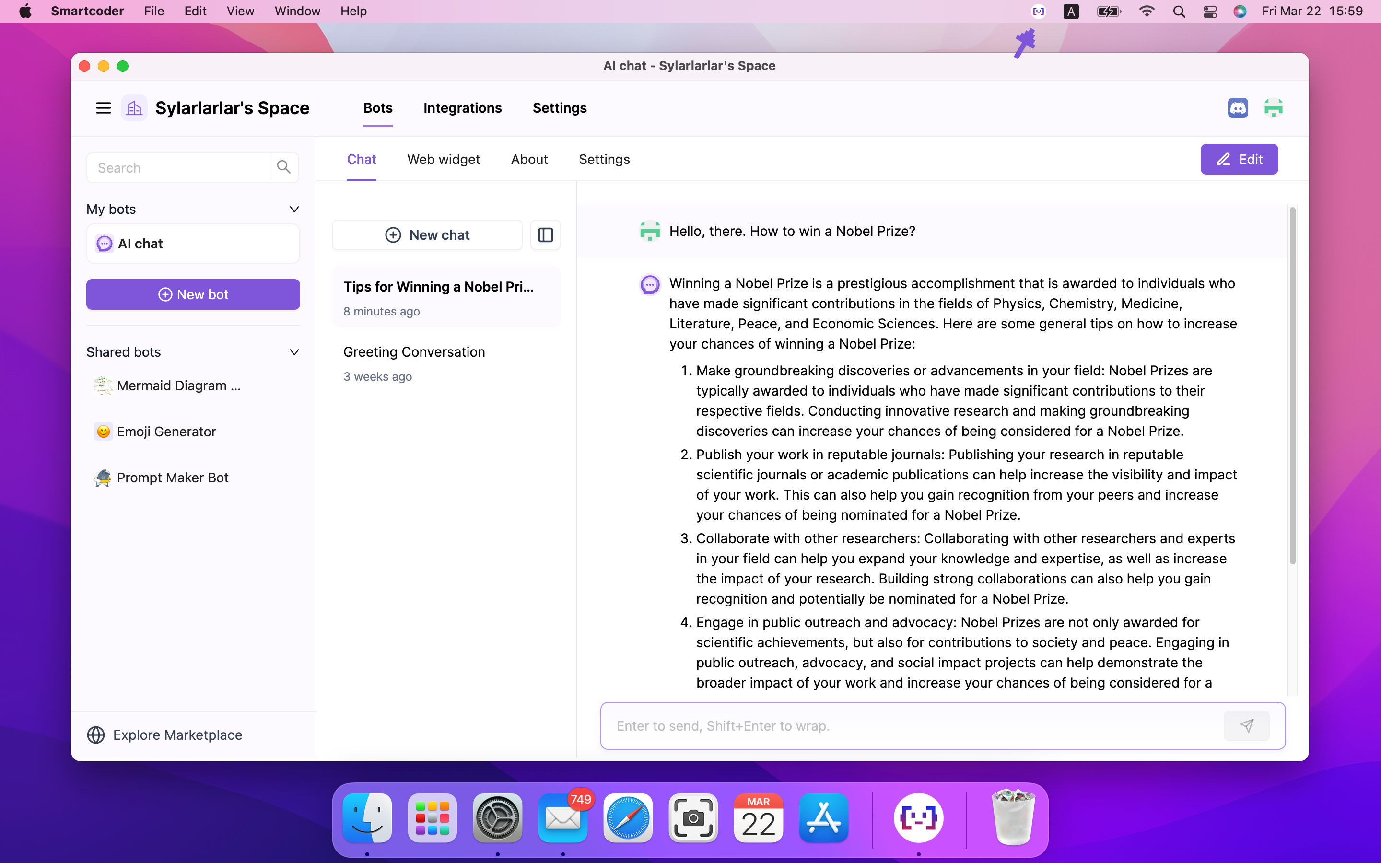Viewport: 1381px width, 863px height.
Task: Click the Explore Marketplace link
Action: pos(164,735)
